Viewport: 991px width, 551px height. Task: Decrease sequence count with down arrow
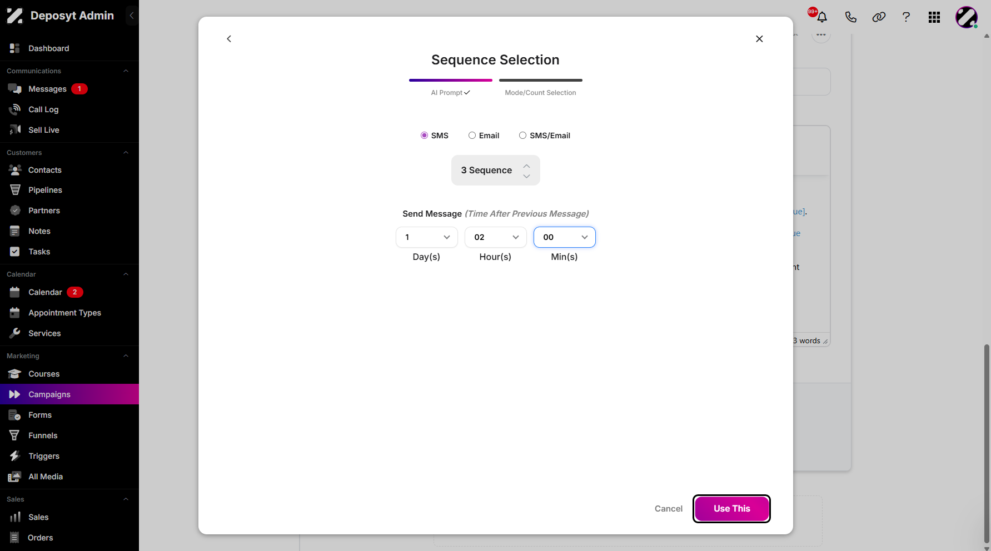coord(526,176)
